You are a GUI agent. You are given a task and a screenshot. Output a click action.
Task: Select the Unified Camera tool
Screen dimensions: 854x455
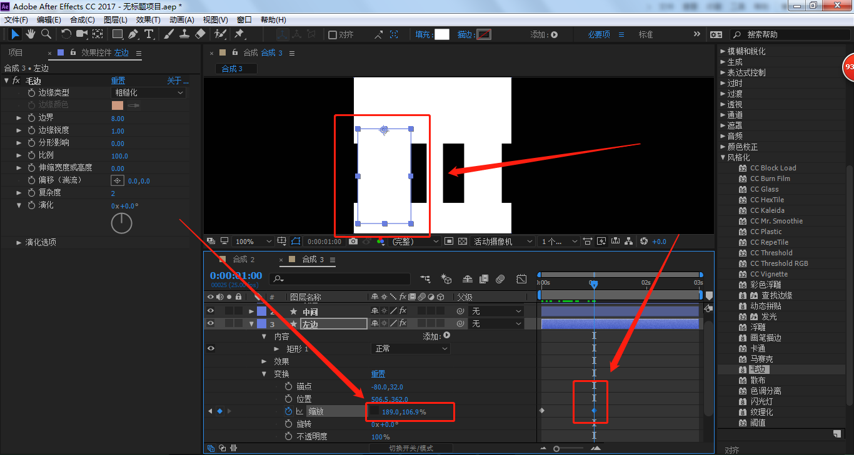[x=82, y=34]
